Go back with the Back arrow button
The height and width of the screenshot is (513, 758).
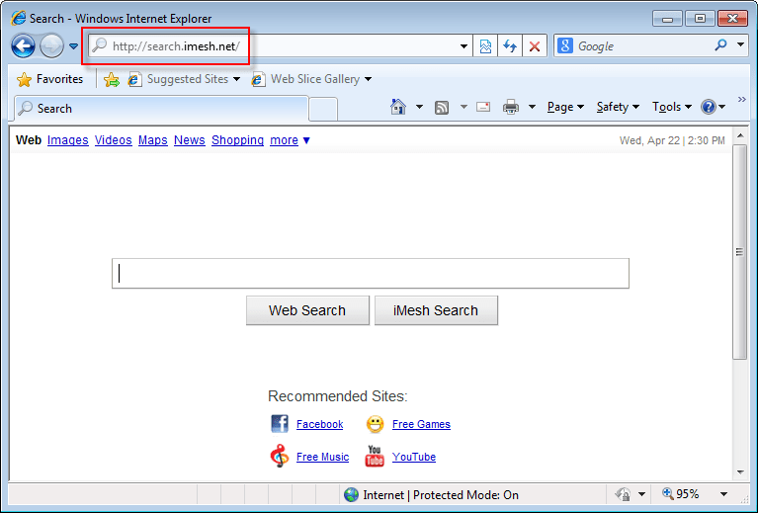pyautogui.click(x=23, y=46)
